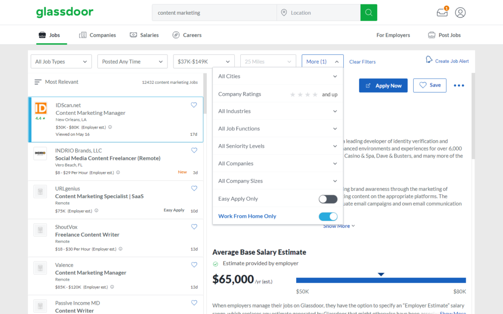Open Content Marketing Specialist | SaaS listing
The height and width of the screenshot is (314, 503).
(99, 196)
